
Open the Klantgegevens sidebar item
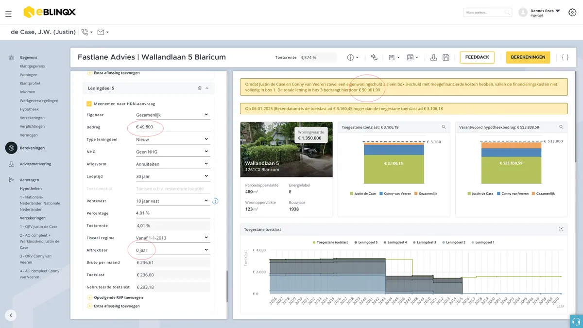point(33,66)
